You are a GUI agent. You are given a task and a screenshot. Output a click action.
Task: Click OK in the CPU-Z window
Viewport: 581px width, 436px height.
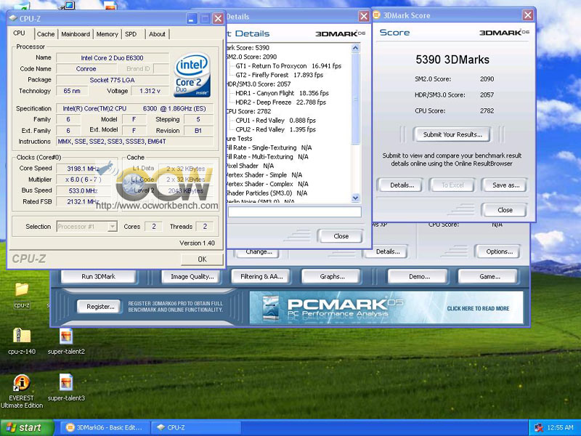coord(202,259)
